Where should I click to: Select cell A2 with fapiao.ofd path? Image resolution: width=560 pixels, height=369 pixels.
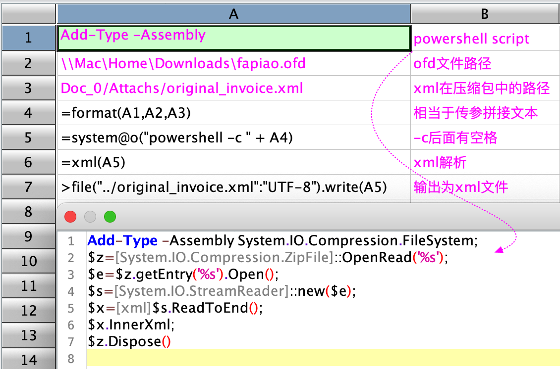tap(233, 63)
